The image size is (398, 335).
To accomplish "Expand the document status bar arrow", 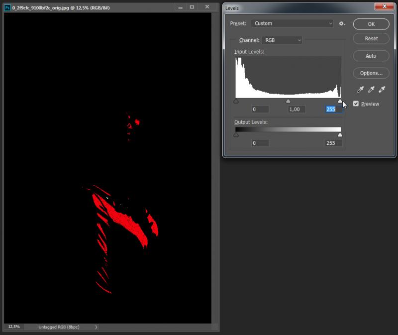I will click(96, 327).
